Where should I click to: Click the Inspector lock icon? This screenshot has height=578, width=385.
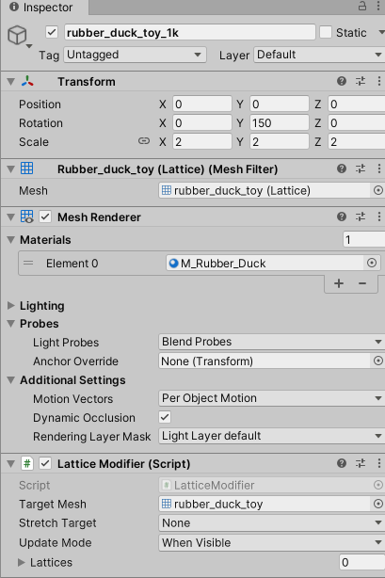click(362, 7)
